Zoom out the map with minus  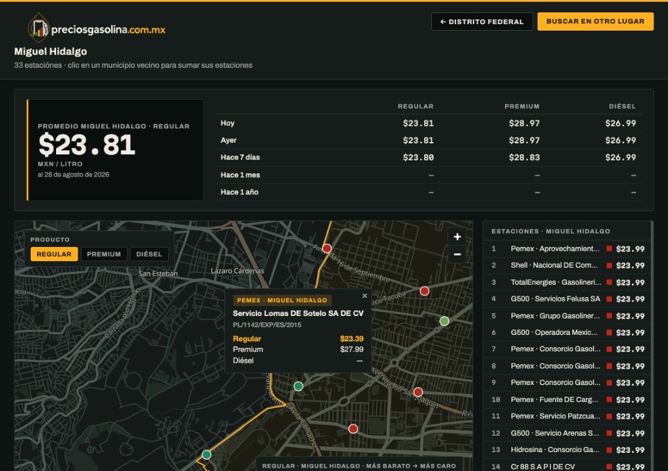point(457,254)
